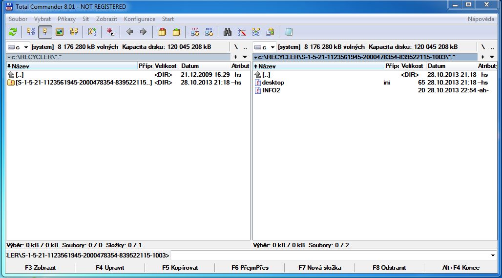
Task: Open file search with the binoculars icon
Action: (227, 32)
